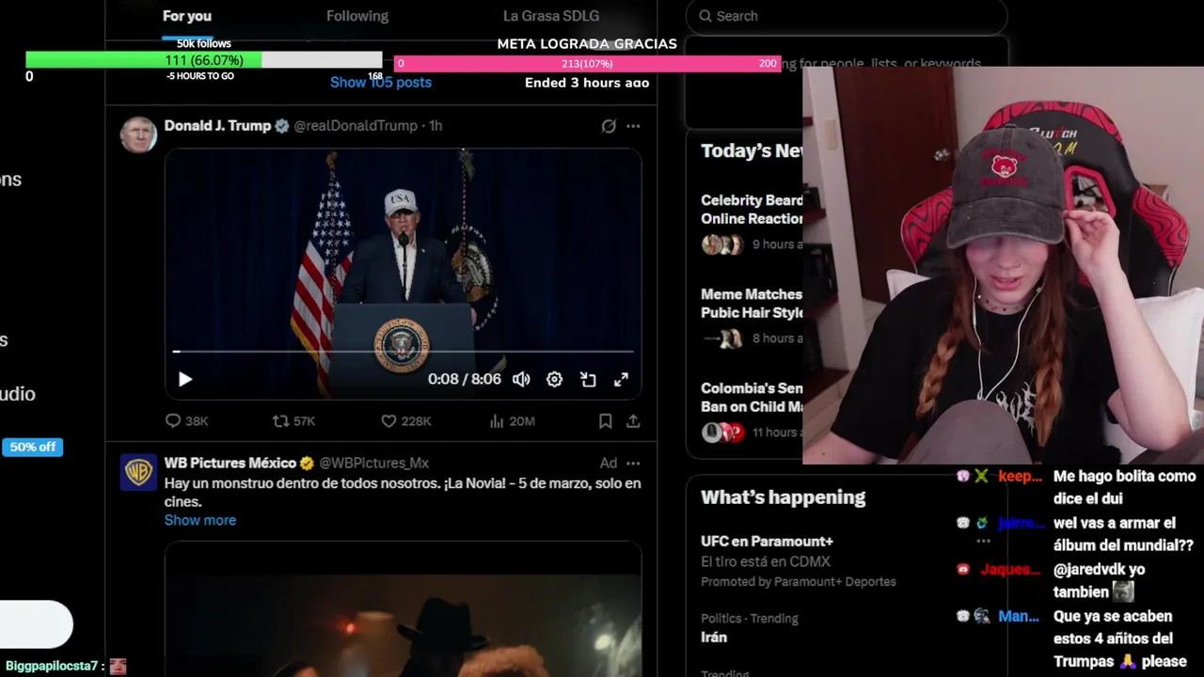This screenshot has height=677, width=1204.
Task: Click 'El tiro está en CDMX' text
Action: click(x=765, y=561)
